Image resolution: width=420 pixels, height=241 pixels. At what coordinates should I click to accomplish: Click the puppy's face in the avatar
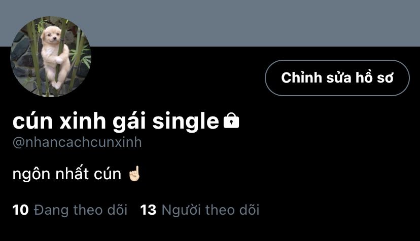[51, 36]
